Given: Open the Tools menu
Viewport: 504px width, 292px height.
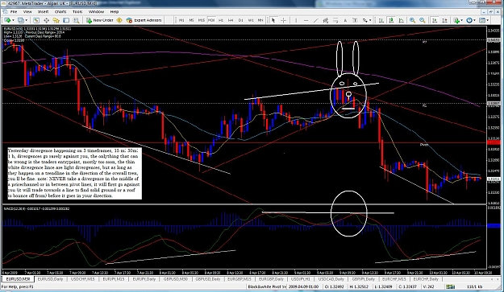Looking at the screenshot, I should tap(77, 11).
